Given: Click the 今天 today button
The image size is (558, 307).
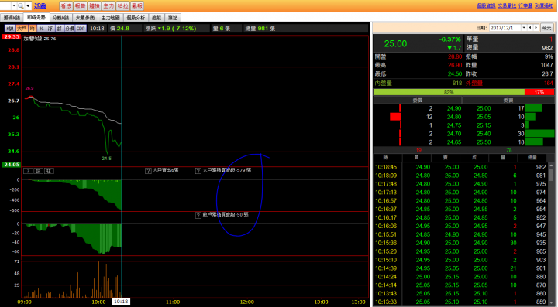Looking at the screenshot, I should pyautogui.click(x=546, y=28).
